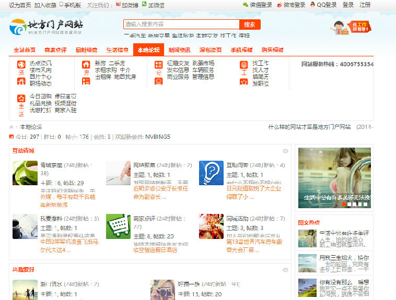Screen dimensions: 396x300
Task: Open the 游山玩水 beach thumbnail
Action: [x=25, y=290]
